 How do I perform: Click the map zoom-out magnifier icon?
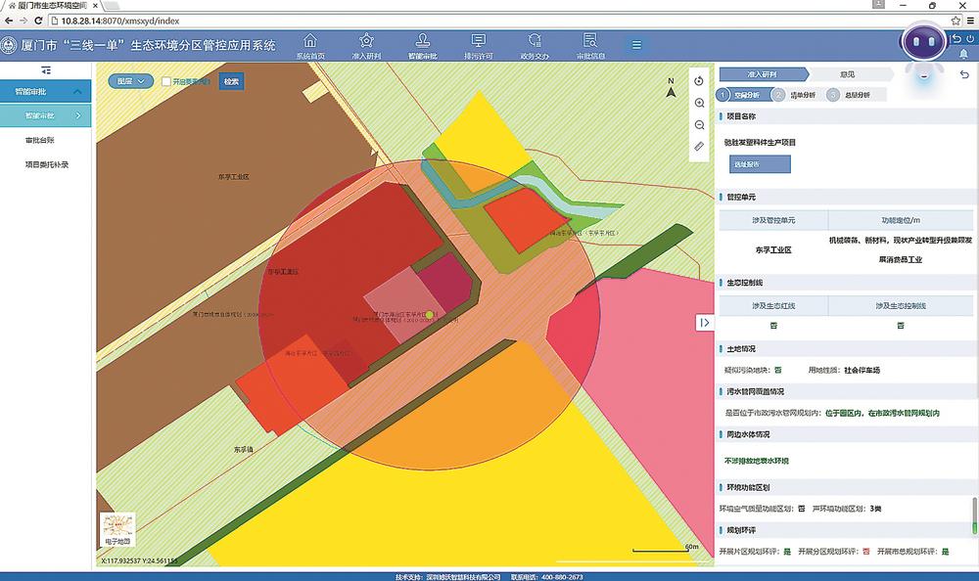699,125
